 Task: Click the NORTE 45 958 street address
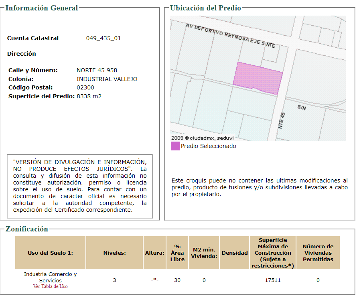click(97, 70)
